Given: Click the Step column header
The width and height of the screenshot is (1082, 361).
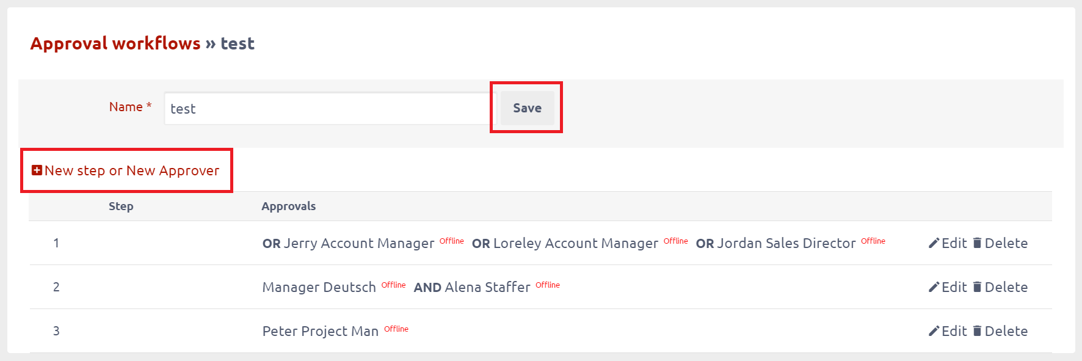Looking at the screenshot, I should point(121,206).
